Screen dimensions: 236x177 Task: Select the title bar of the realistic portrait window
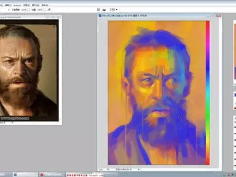tap(31, 17)
